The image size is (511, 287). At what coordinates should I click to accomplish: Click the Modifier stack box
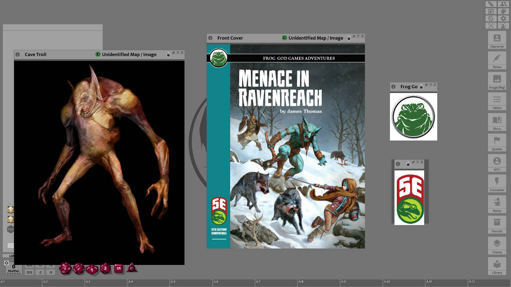(13, 269)
